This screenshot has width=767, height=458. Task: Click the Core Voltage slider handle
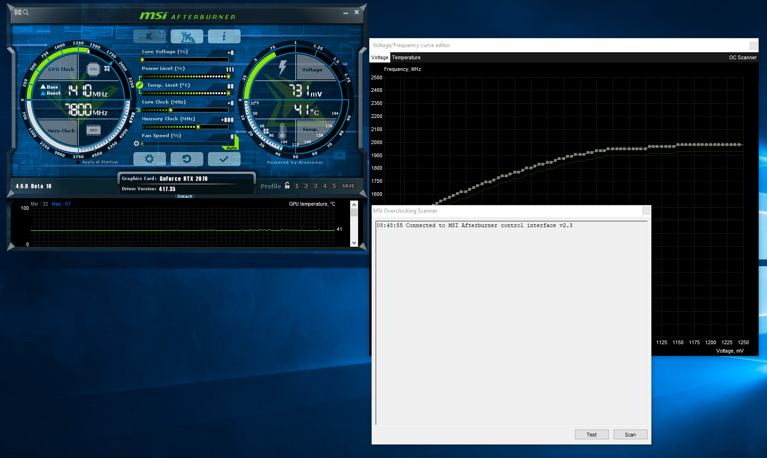(142, 60)
